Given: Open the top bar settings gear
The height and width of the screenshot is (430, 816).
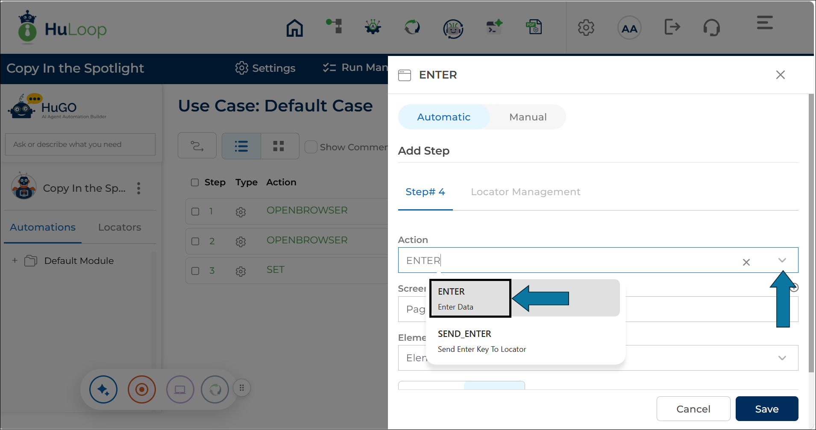Looking at the screenshot, I should (586, 28).
